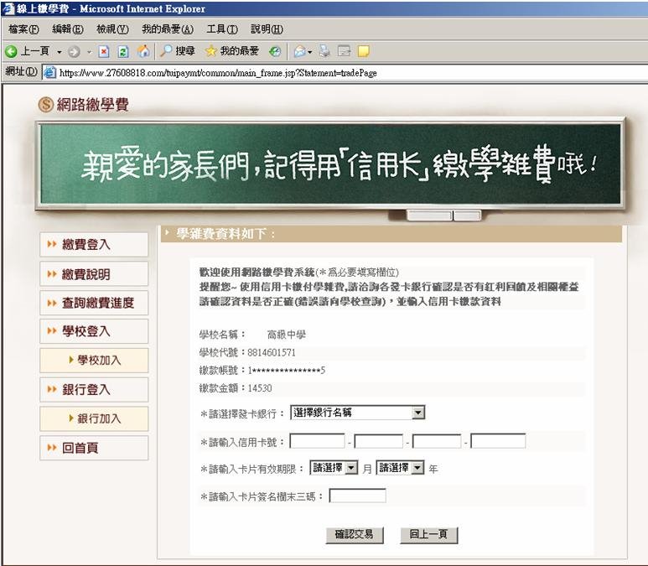Screen dimensions: 648x566
Task: Open the expiry year dropdown
Action: coord(401,468)
